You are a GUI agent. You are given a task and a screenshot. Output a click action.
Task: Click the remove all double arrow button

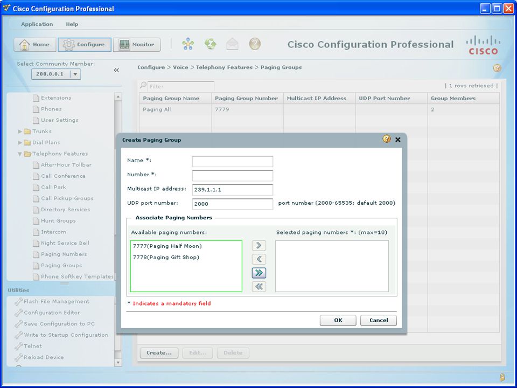(x=259, y=287)
